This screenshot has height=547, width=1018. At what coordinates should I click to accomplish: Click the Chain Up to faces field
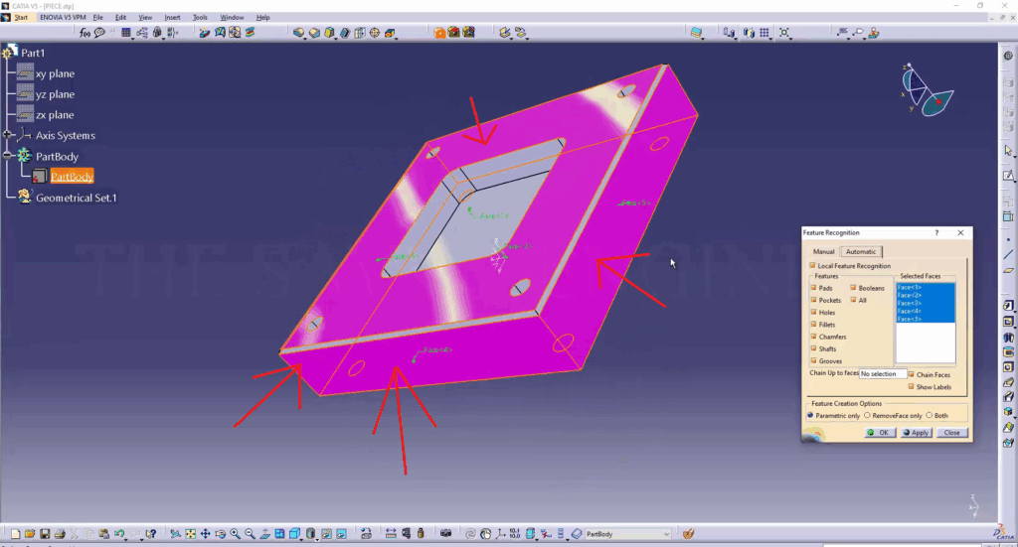[x=883, y=374]
